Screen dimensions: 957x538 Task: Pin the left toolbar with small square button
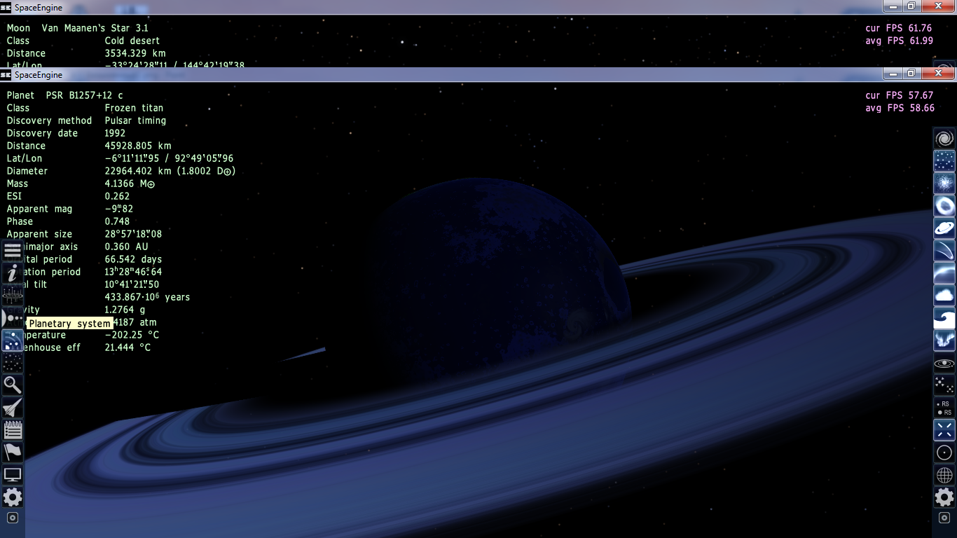tap(13, 518)
